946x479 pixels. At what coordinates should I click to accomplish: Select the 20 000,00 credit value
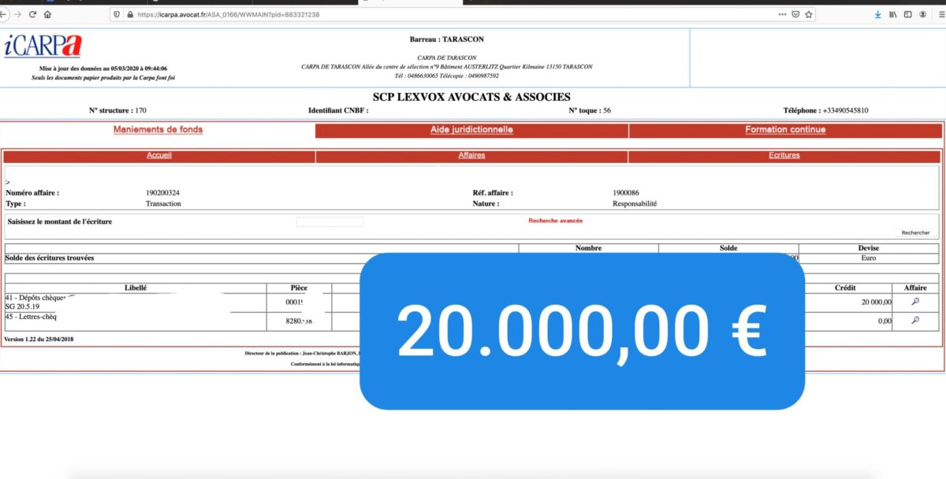click(876, 302)
